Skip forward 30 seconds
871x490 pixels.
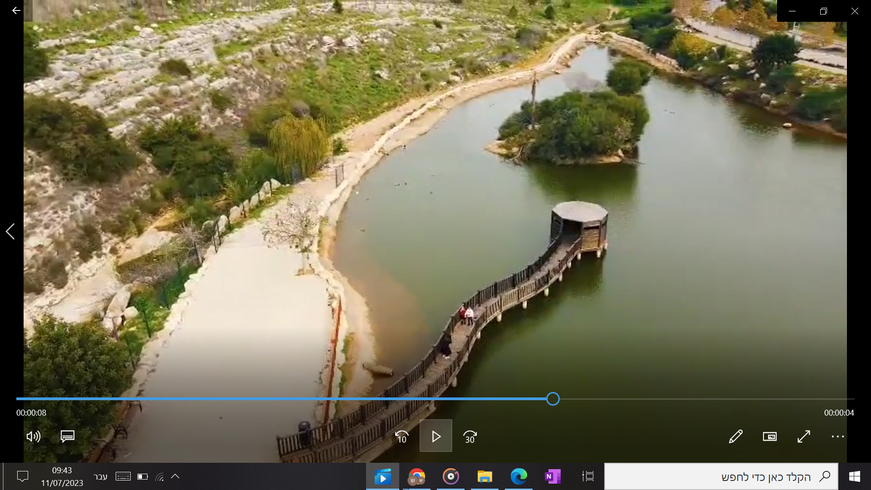[x=470, y=436]
